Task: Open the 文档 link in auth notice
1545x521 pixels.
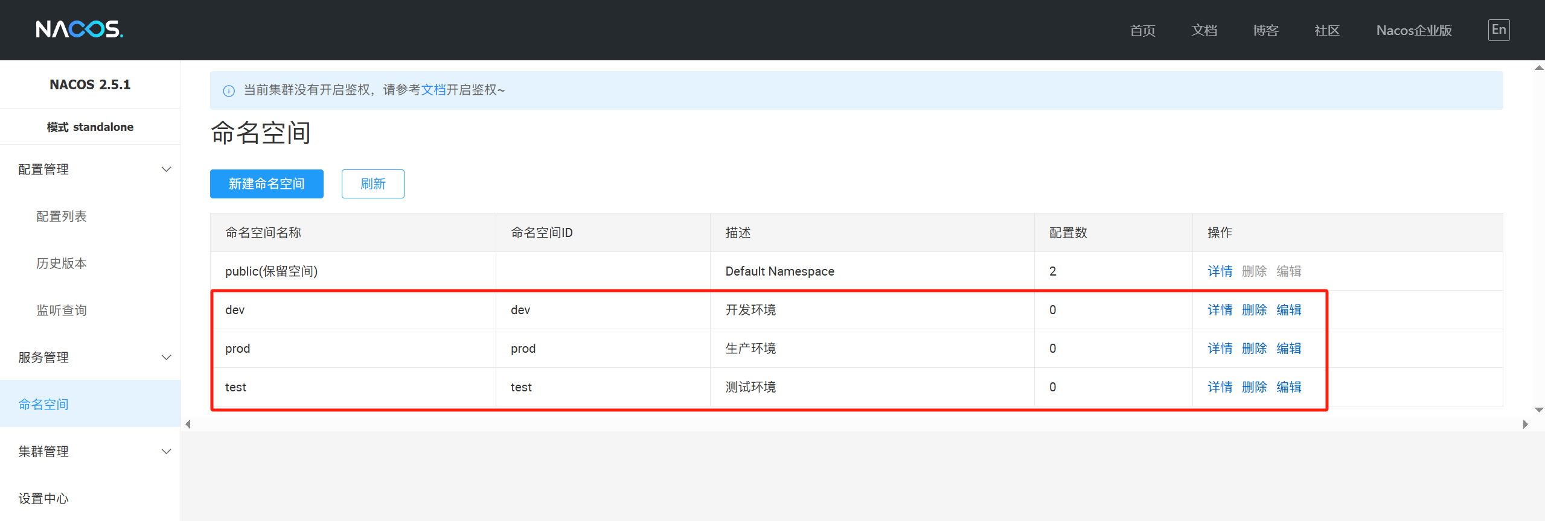Action: (433, 90)
